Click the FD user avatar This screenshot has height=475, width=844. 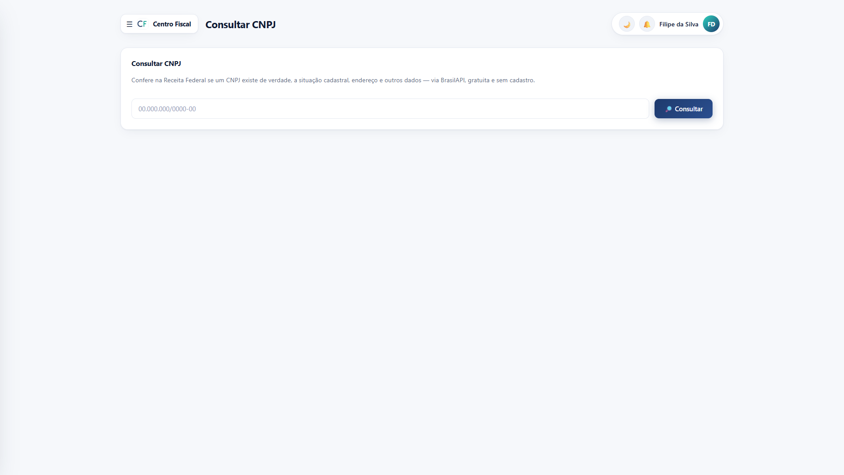coord(711,24)
